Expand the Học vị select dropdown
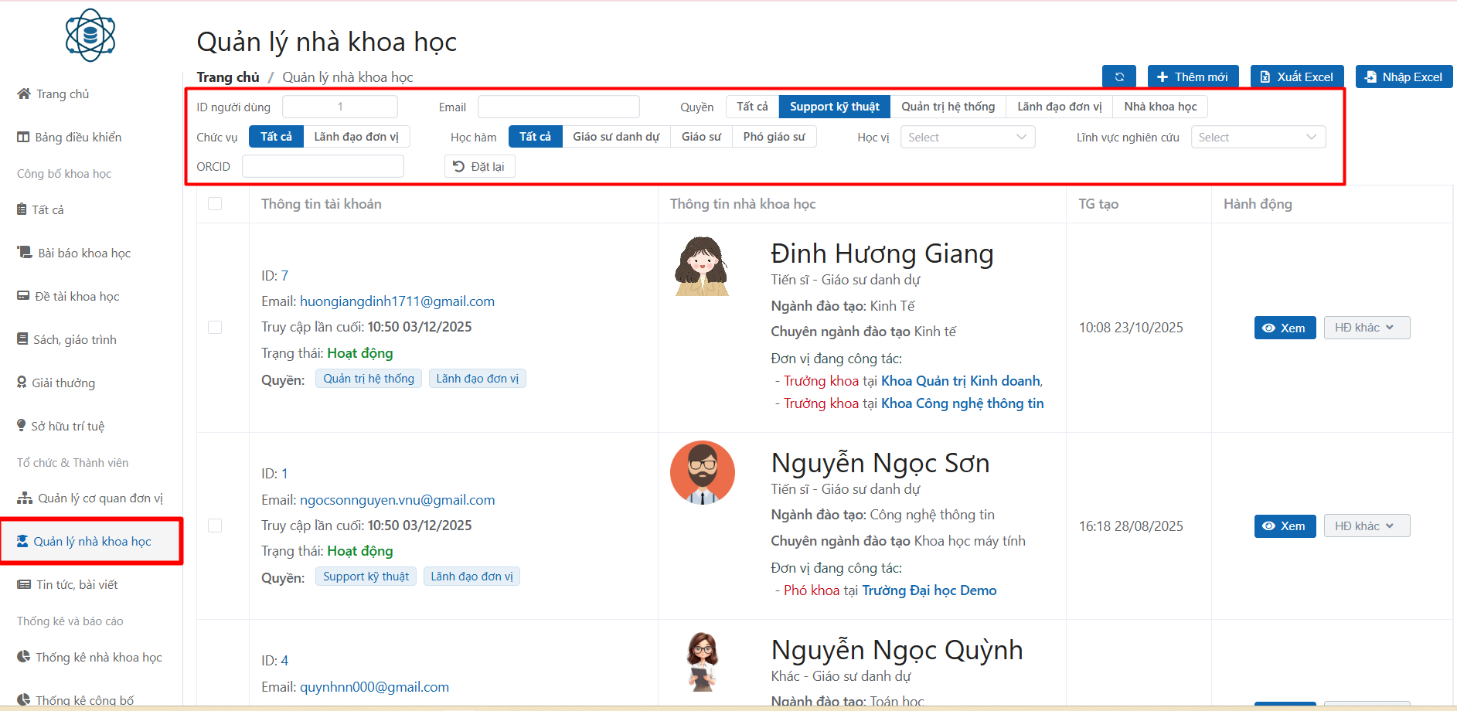 (x=967, y=138)
